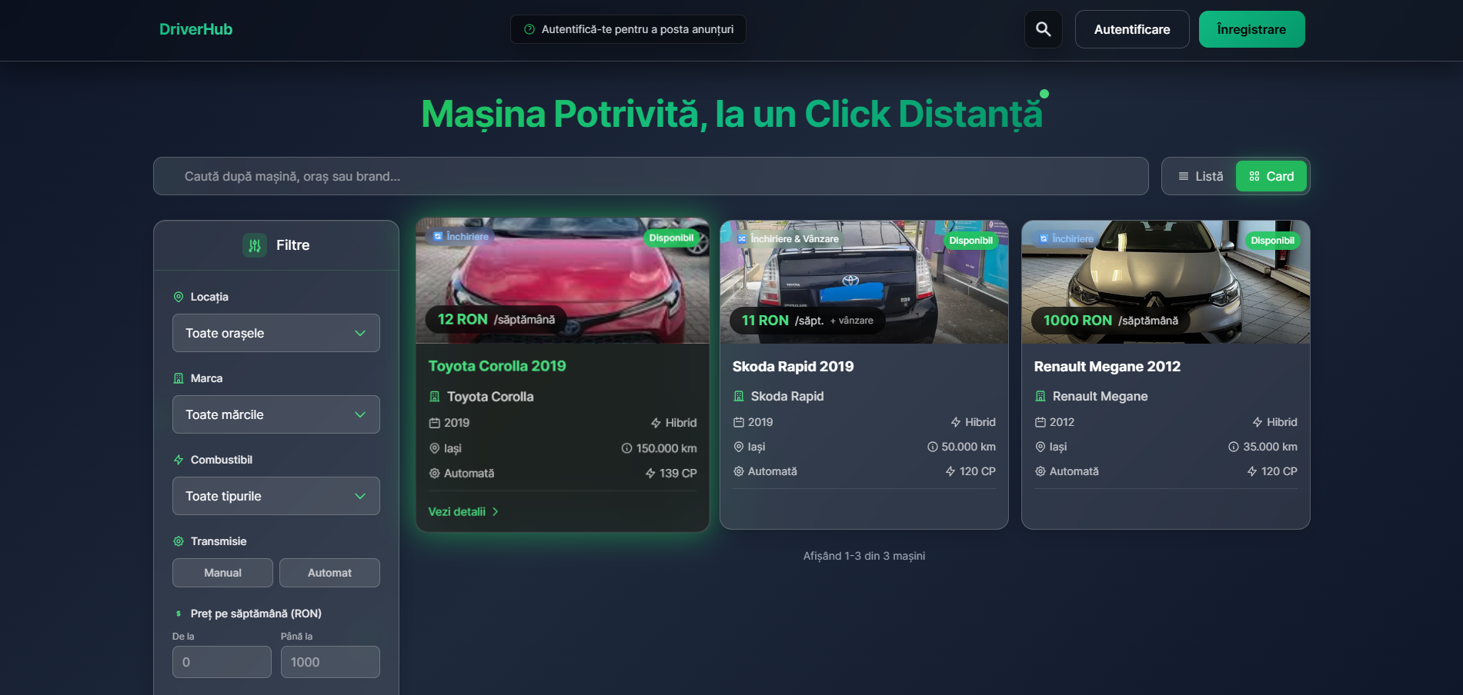Viewport: 1463px width, 695px height.
Task: Click the 11 RON price tag
Action: coord(807,321)
